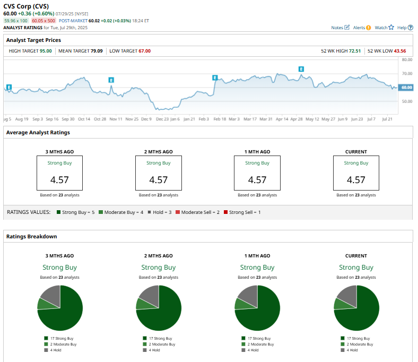Open the Notes edit icon
The height and width of the screenshot is (362, 418).
coord(347,28)
